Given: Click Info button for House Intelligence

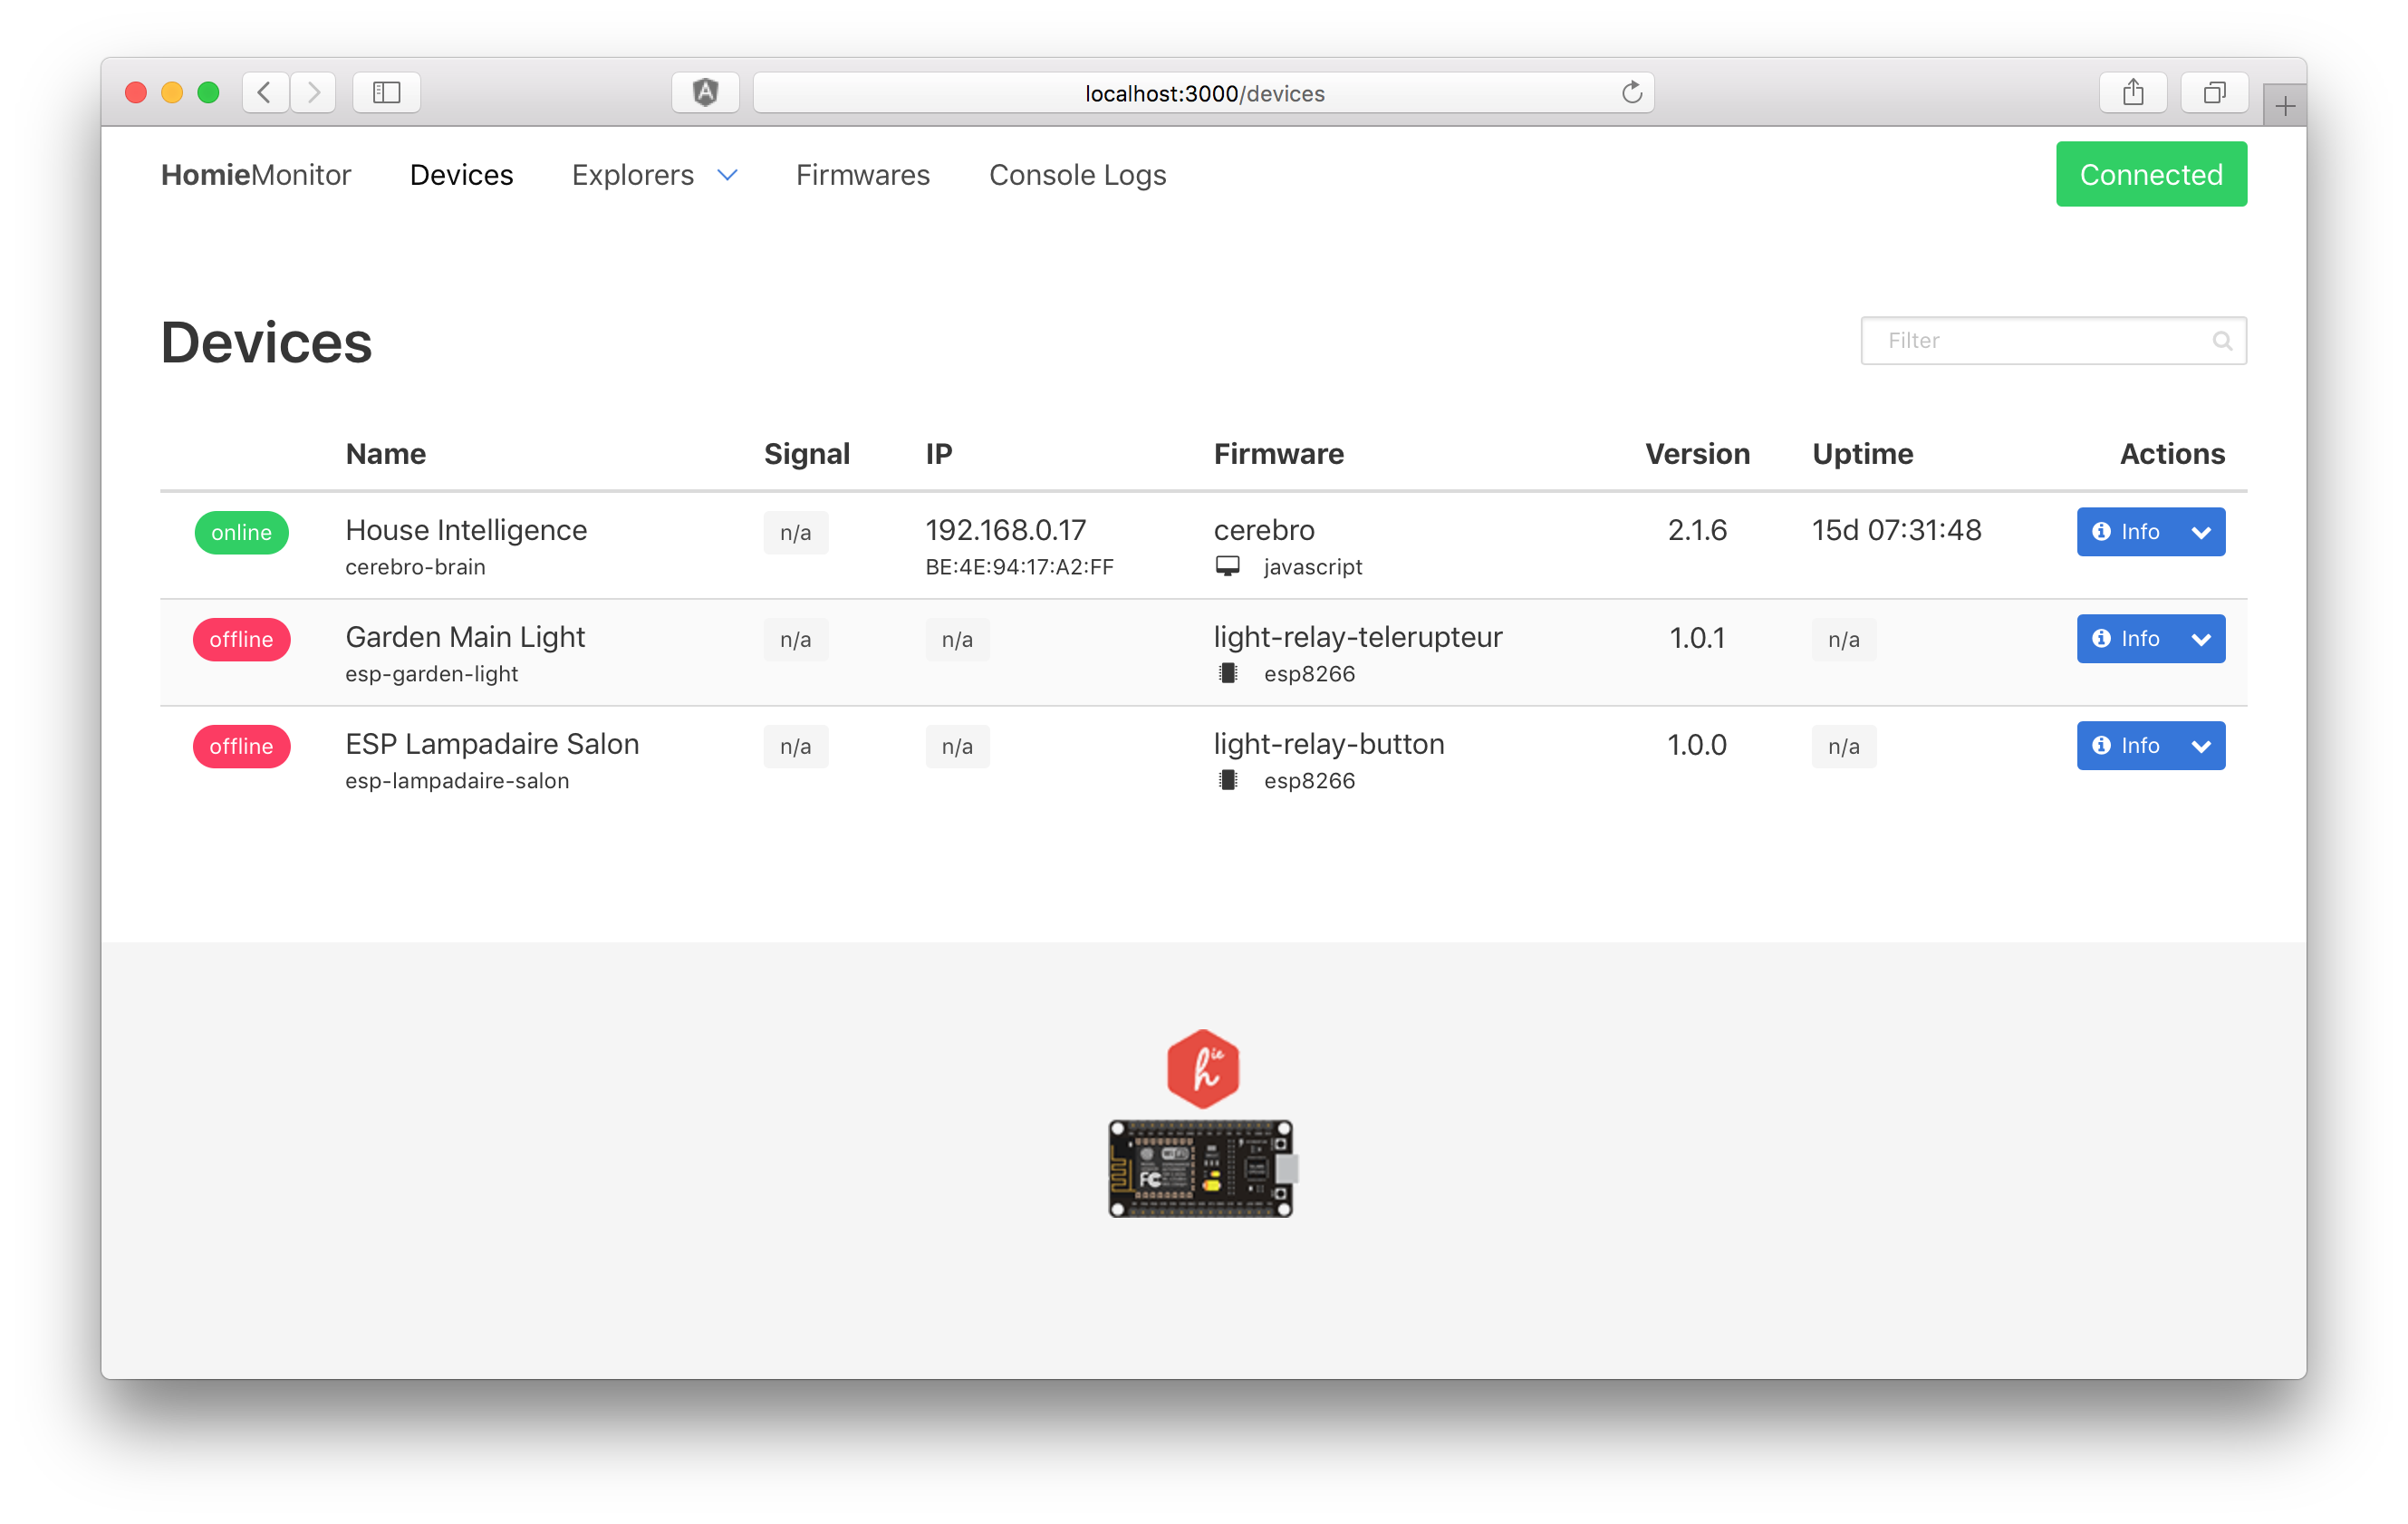Looking at the screenshot, I should click(x=2126, y=532).
